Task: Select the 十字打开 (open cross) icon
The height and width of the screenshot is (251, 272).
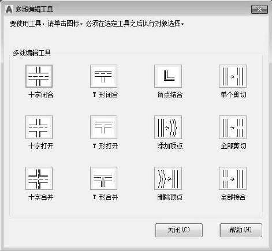Action: coord(39,127)
